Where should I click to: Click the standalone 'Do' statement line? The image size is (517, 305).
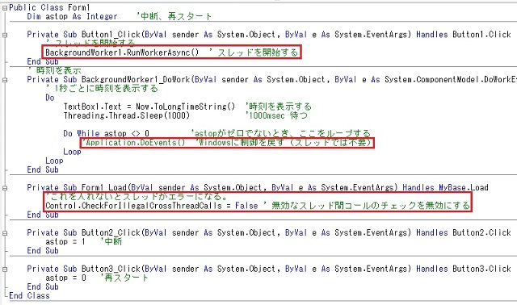point(50,98)
